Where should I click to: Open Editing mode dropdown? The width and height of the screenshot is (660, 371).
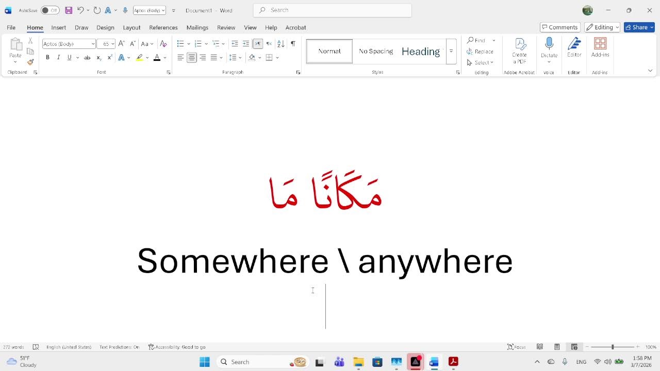tap(602, 27)
